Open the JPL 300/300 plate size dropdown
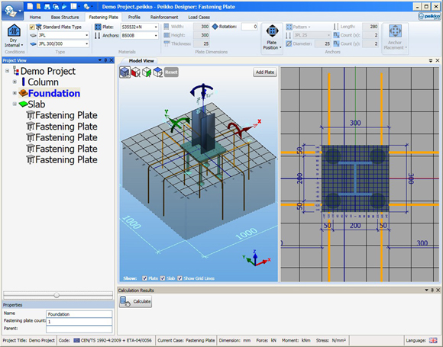Viewport: 443px width, 347px height. pos(63,44)
